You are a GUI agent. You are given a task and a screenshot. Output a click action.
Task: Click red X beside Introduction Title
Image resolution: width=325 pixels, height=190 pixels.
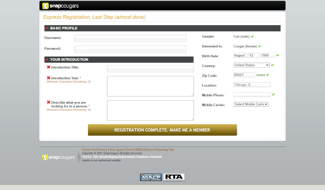pos(49,67)
